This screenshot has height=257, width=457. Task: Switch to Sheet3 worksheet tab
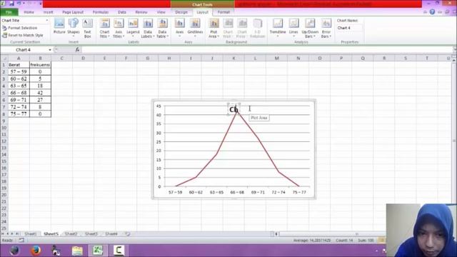91,233
